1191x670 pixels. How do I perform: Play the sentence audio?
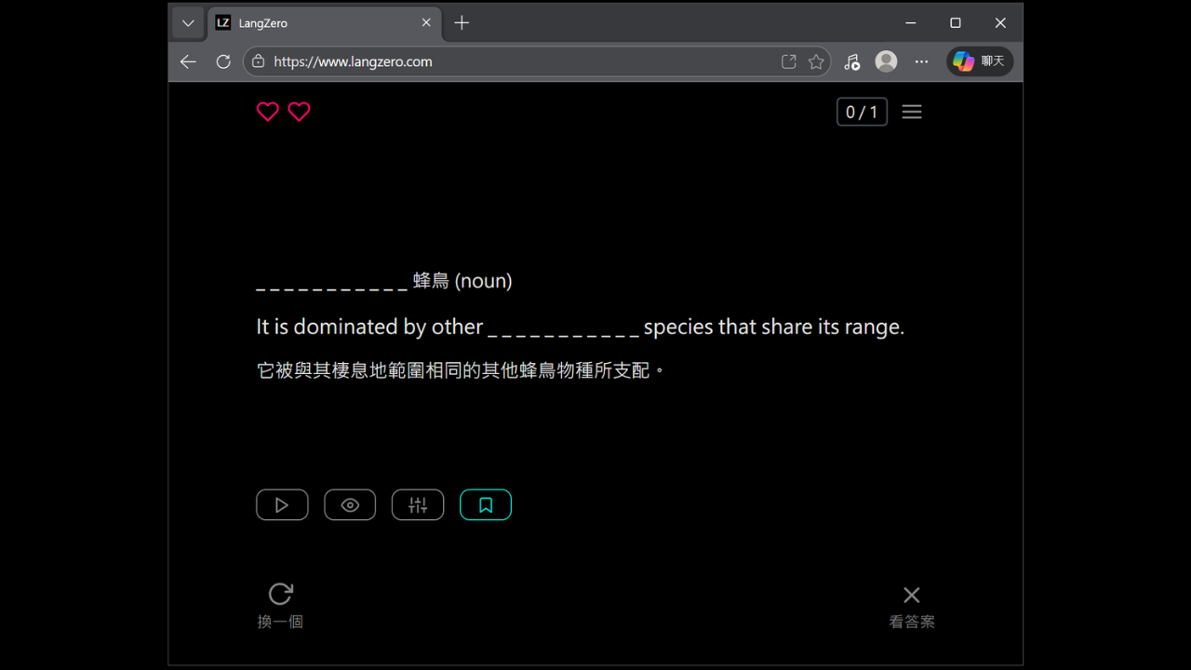coord(282,505)
